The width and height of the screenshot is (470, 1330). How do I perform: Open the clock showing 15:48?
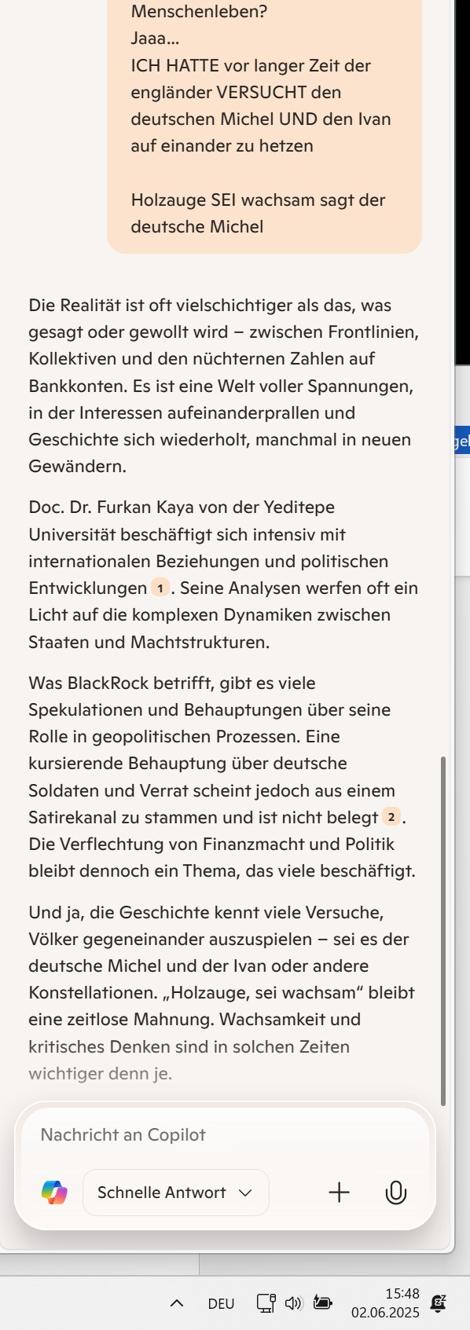pos(385,1303)
